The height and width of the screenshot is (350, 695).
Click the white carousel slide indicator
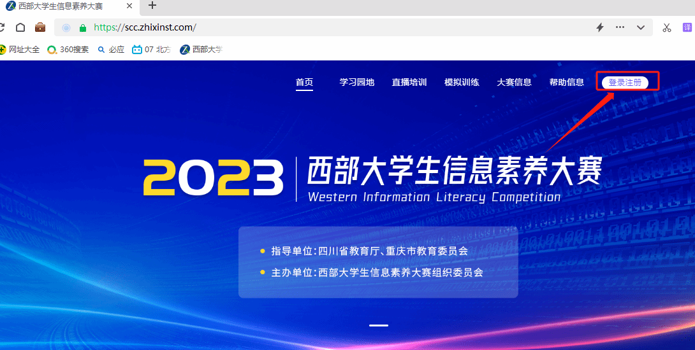(379, 325)
